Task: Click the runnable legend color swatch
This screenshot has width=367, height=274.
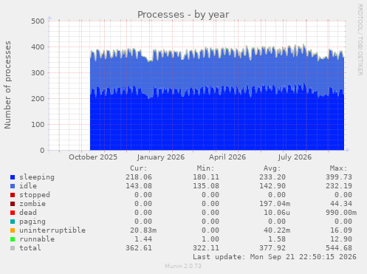Action: (x=13, y=239)
